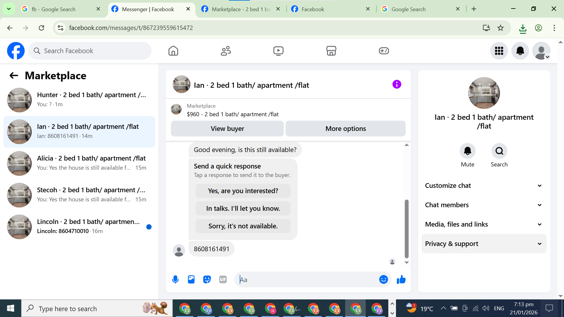
Task: Send quick response 'Yes, are you interested?'
Action: point(243,191)
